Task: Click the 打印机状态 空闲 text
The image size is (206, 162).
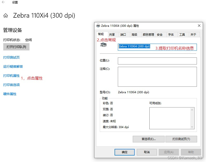Action: [17, 40]
